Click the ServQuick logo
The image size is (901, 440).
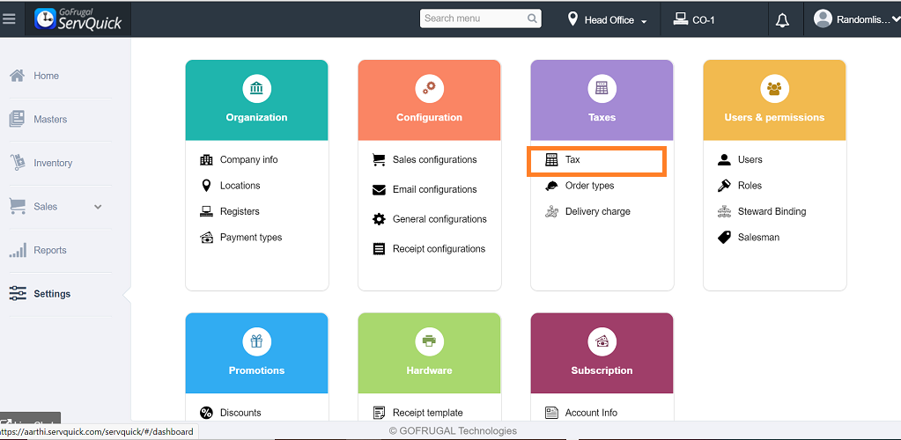[x=78, y=18]
